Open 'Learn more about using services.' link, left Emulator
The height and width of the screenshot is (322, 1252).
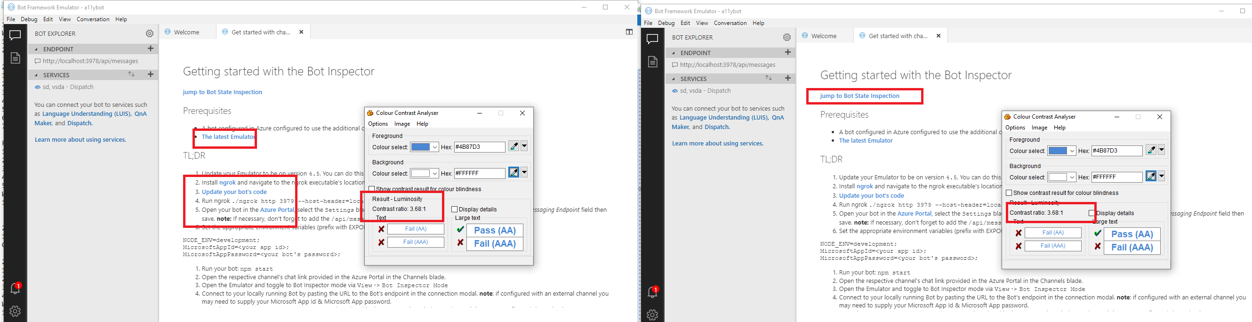80,140
